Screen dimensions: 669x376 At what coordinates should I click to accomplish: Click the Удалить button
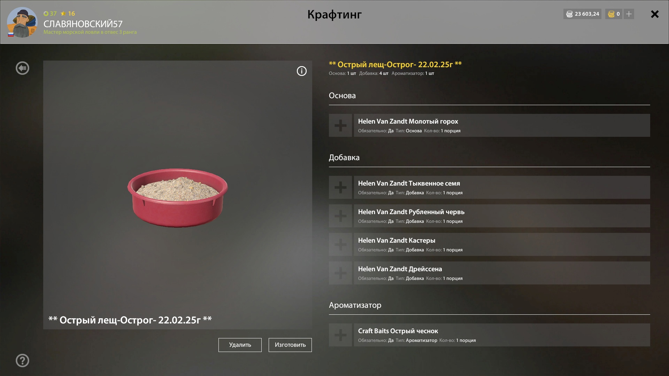tap(240, 345)
